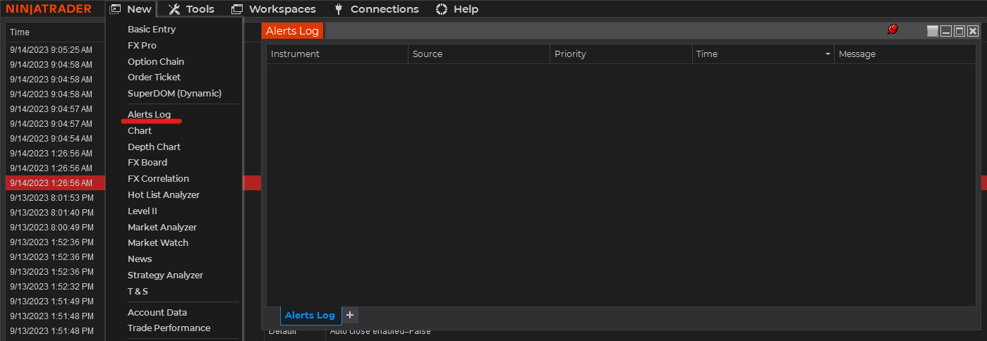The image size is (987, 341).
Task: Click the New menu icon
Action: (x=116, y=9)
